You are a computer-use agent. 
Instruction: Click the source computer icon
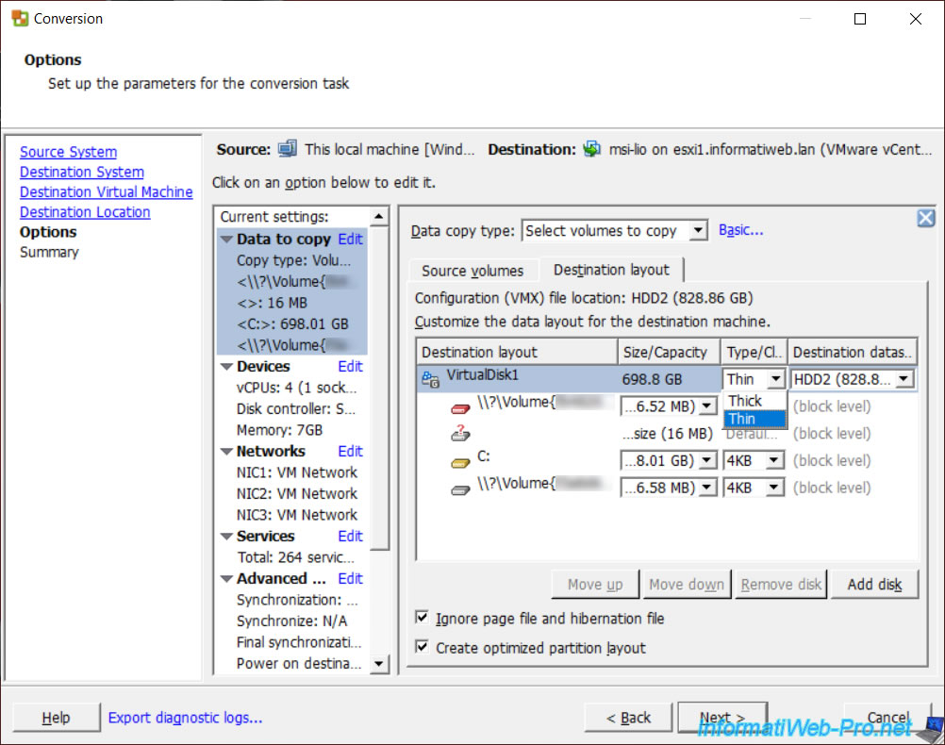click(288, 149)
